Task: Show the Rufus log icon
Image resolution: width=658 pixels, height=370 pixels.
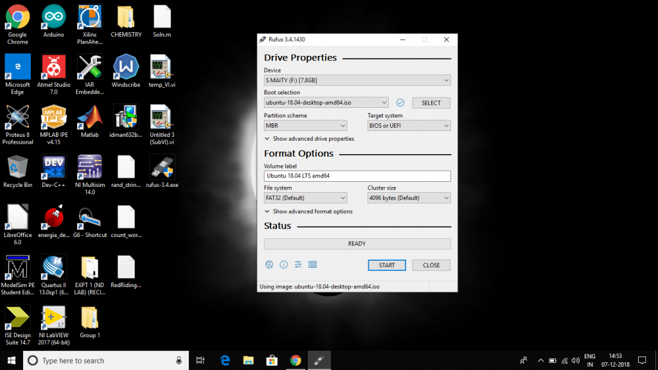Action: point(313,265)
